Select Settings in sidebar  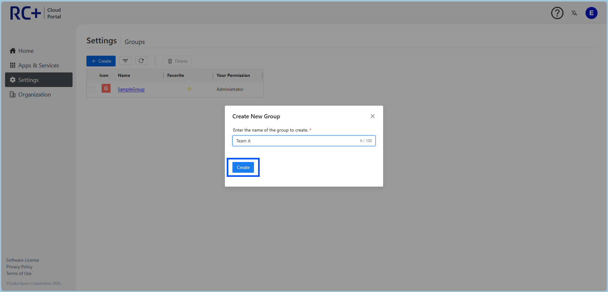click(x=39, y=80)
